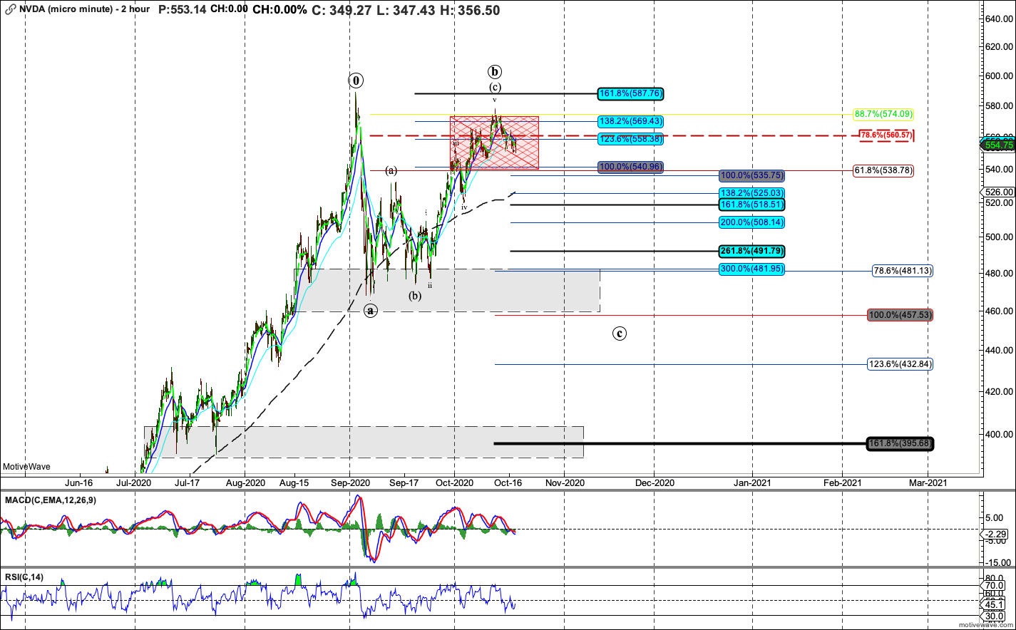Select the 78.6%(481.13) retracement label
1016x630 pixels.
point(903,271)
